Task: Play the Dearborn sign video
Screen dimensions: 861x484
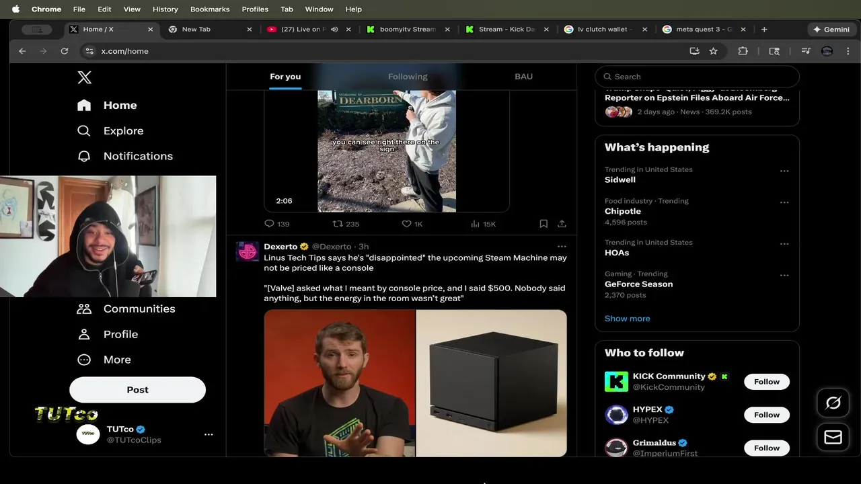Action: pos(387,151)
